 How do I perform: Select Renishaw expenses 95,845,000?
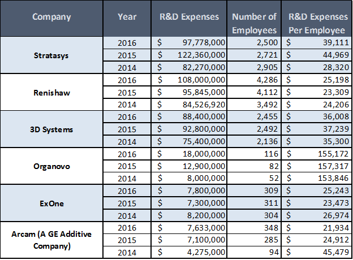pos(189,92)
